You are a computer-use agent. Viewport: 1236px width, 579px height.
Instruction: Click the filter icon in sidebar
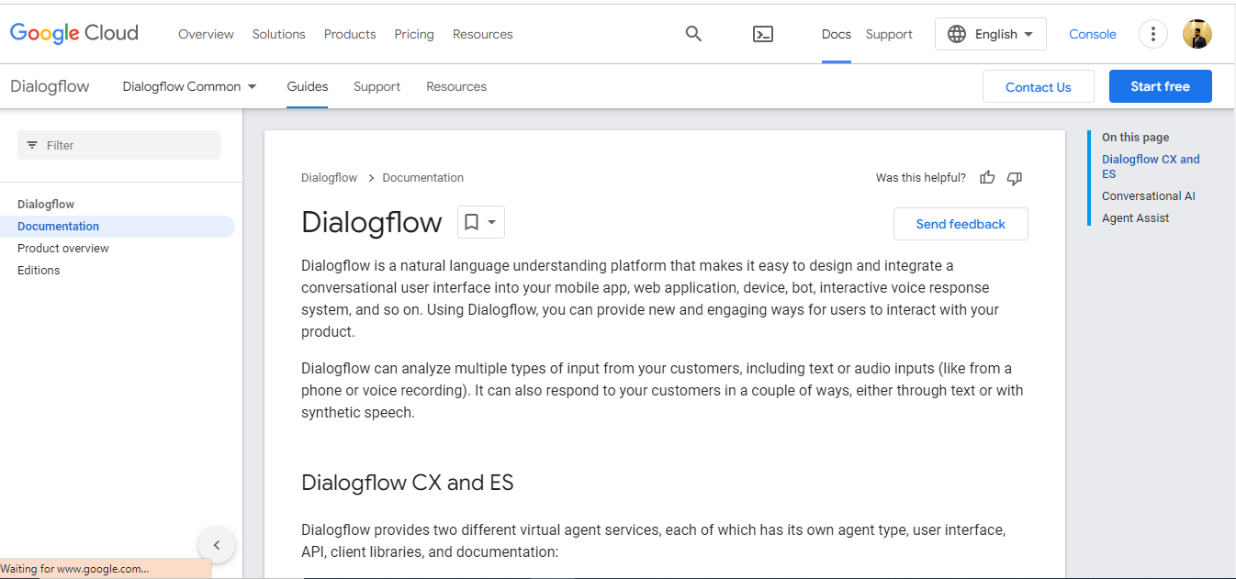click(32, 145)
